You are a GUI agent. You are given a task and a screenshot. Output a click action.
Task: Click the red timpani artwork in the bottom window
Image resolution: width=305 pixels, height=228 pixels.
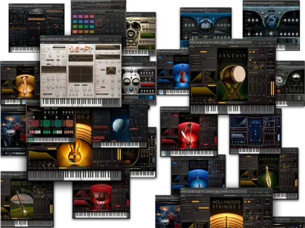[101, 197]
